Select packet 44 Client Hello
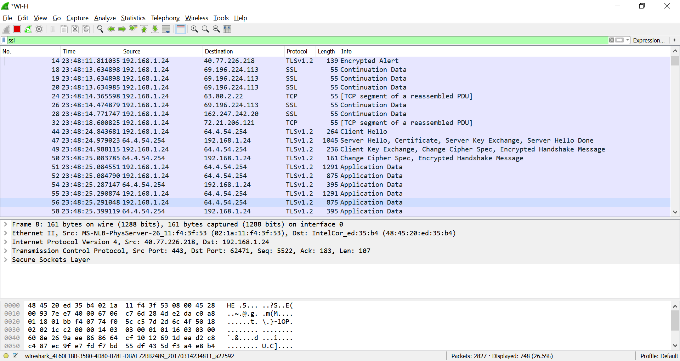The image size is (680, 361). [x=335, y=132]
